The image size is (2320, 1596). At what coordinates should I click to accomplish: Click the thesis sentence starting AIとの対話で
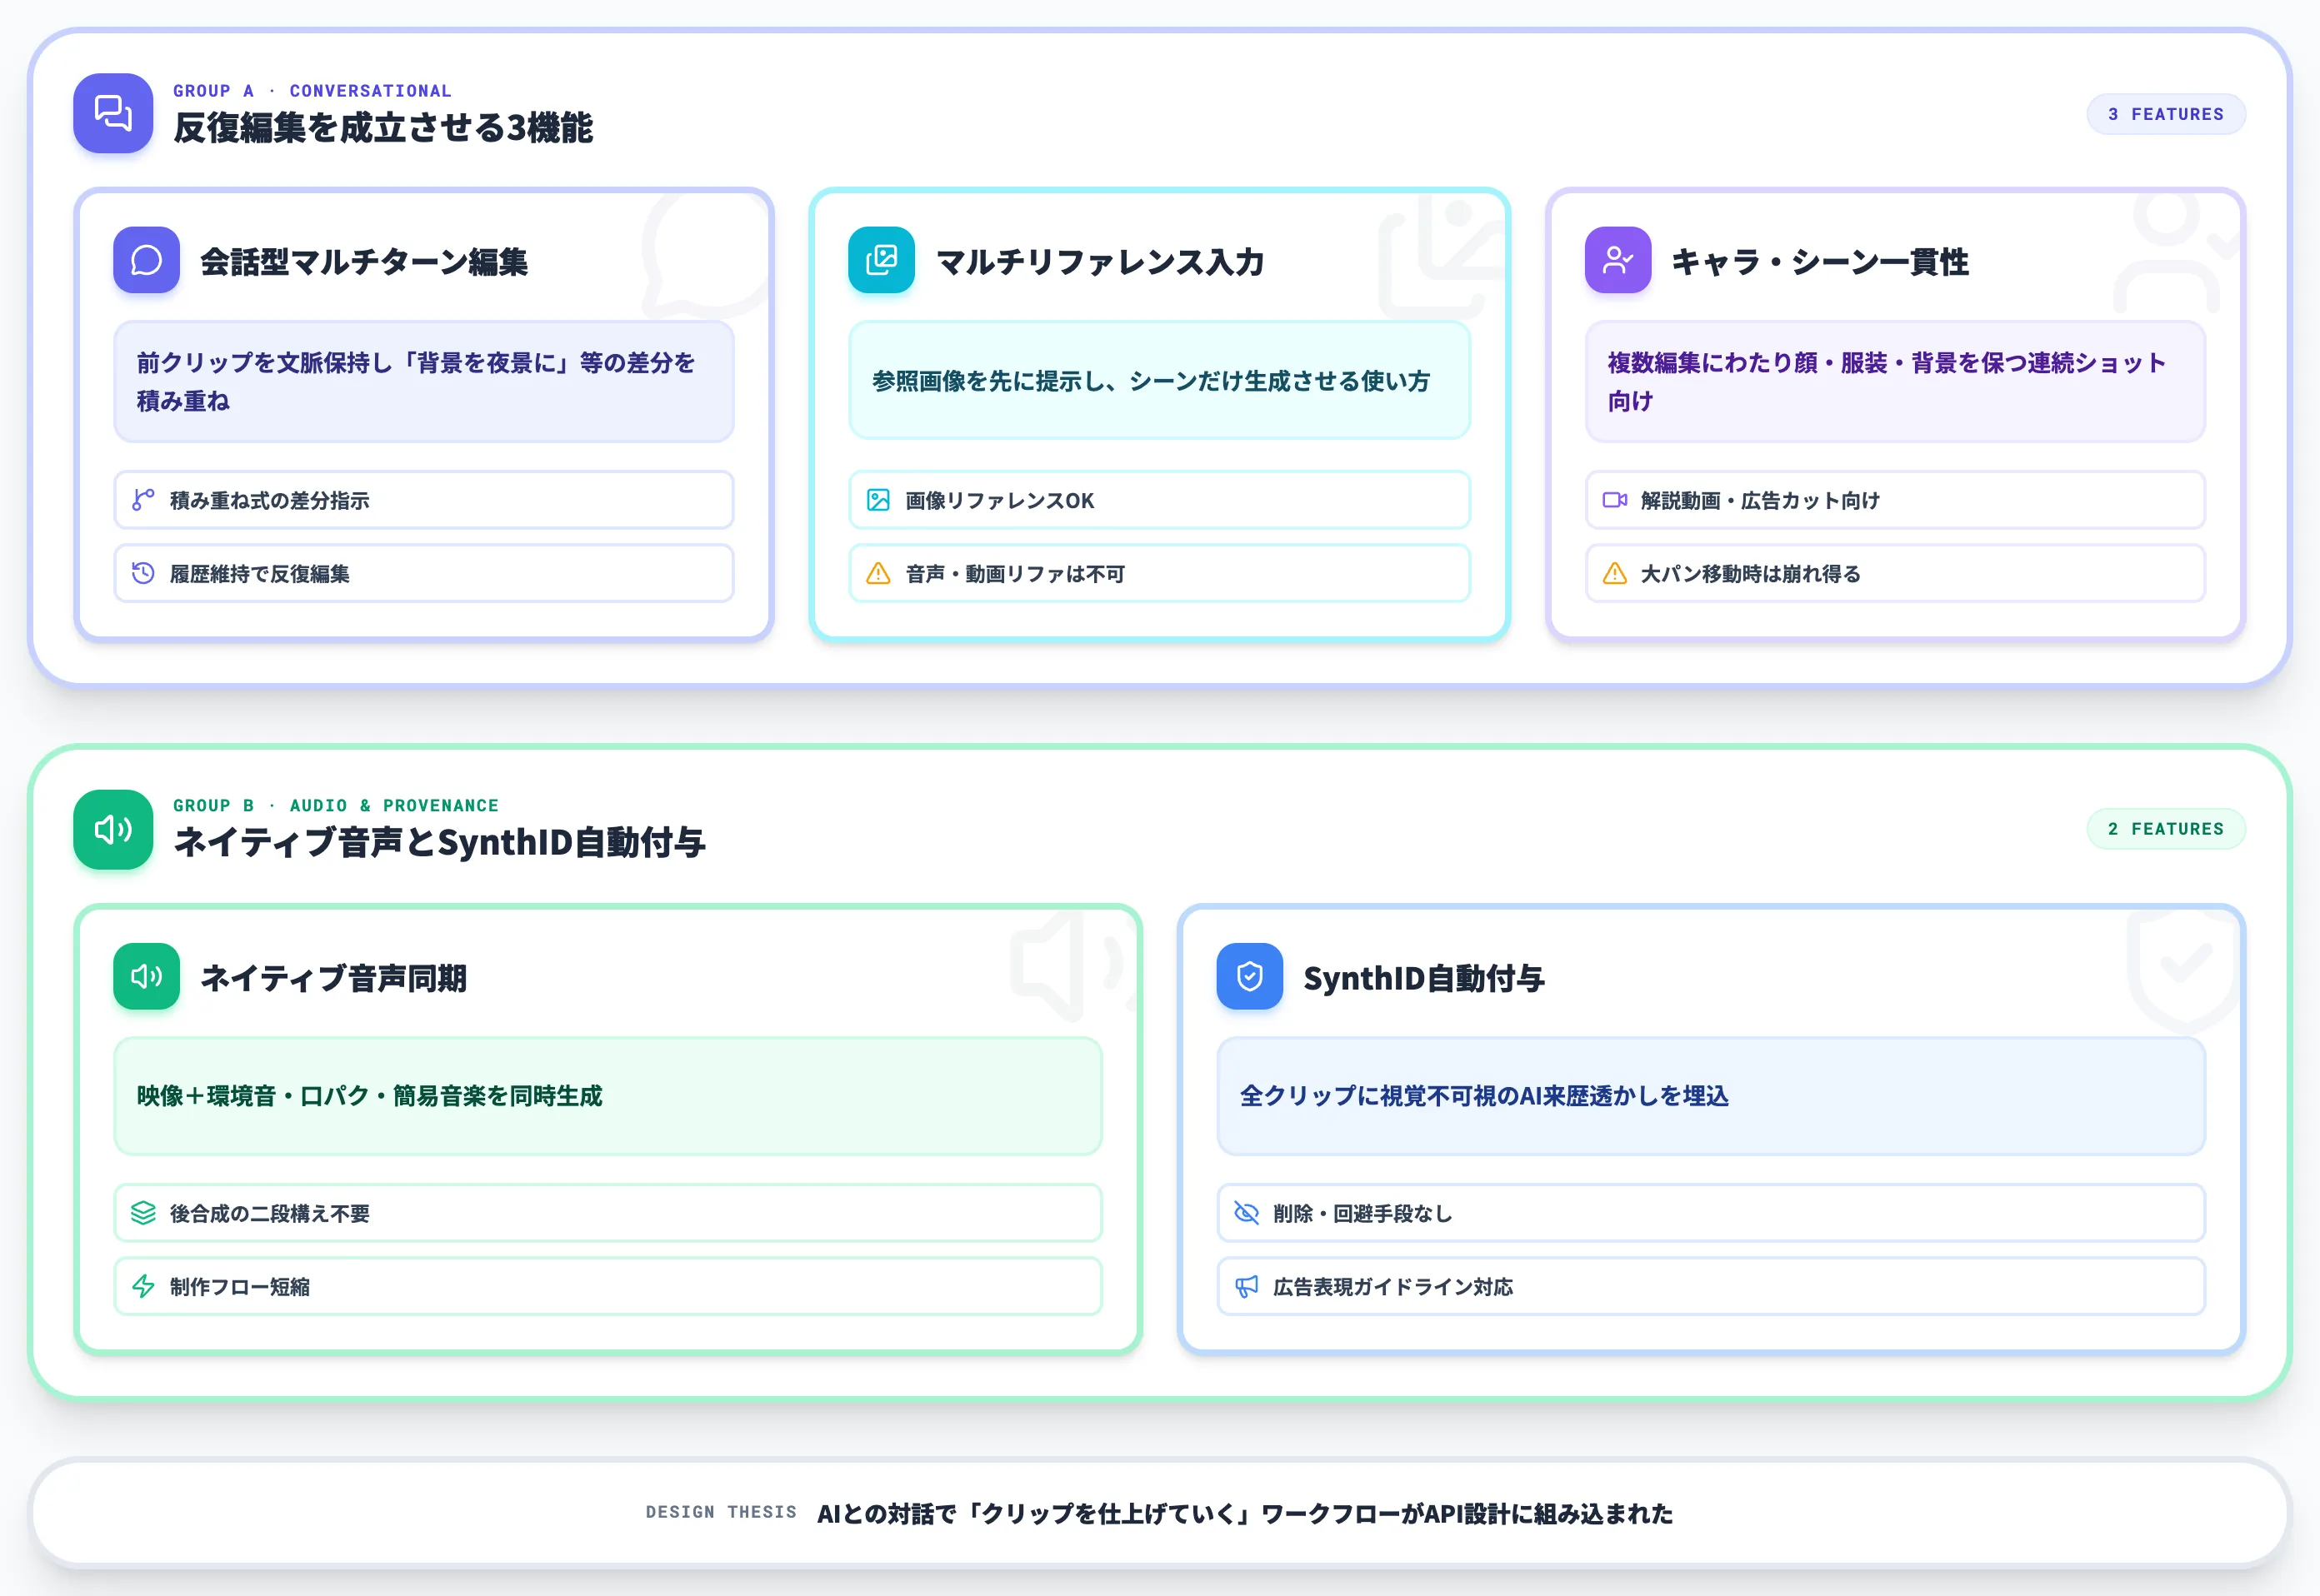point(1244,1514)
